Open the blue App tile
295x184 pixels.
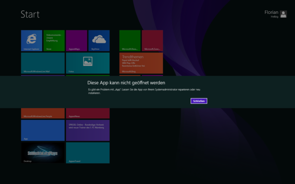43,130
